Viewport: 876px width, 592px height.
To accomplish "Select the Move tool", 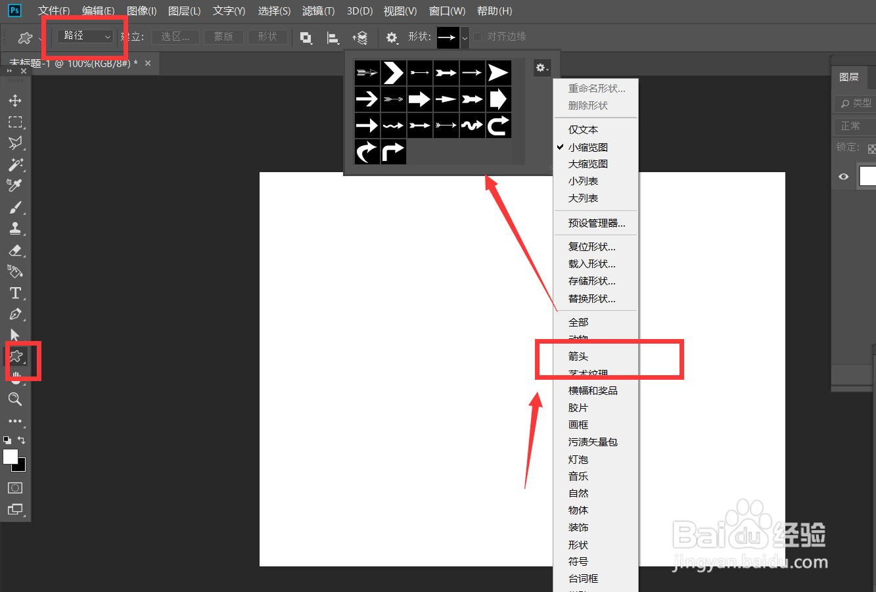I will (16, 100).
